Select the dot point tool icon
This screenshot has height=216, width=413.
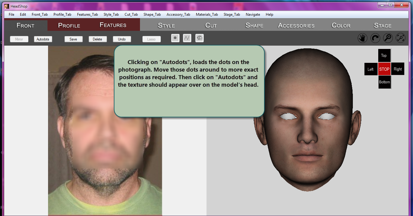tap(175, 38)
